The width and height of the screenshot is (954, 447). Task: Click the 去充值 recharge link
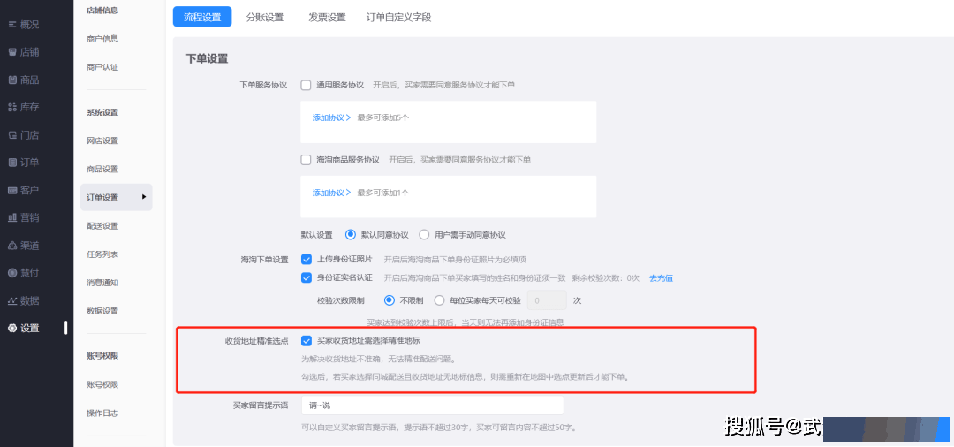661,278
